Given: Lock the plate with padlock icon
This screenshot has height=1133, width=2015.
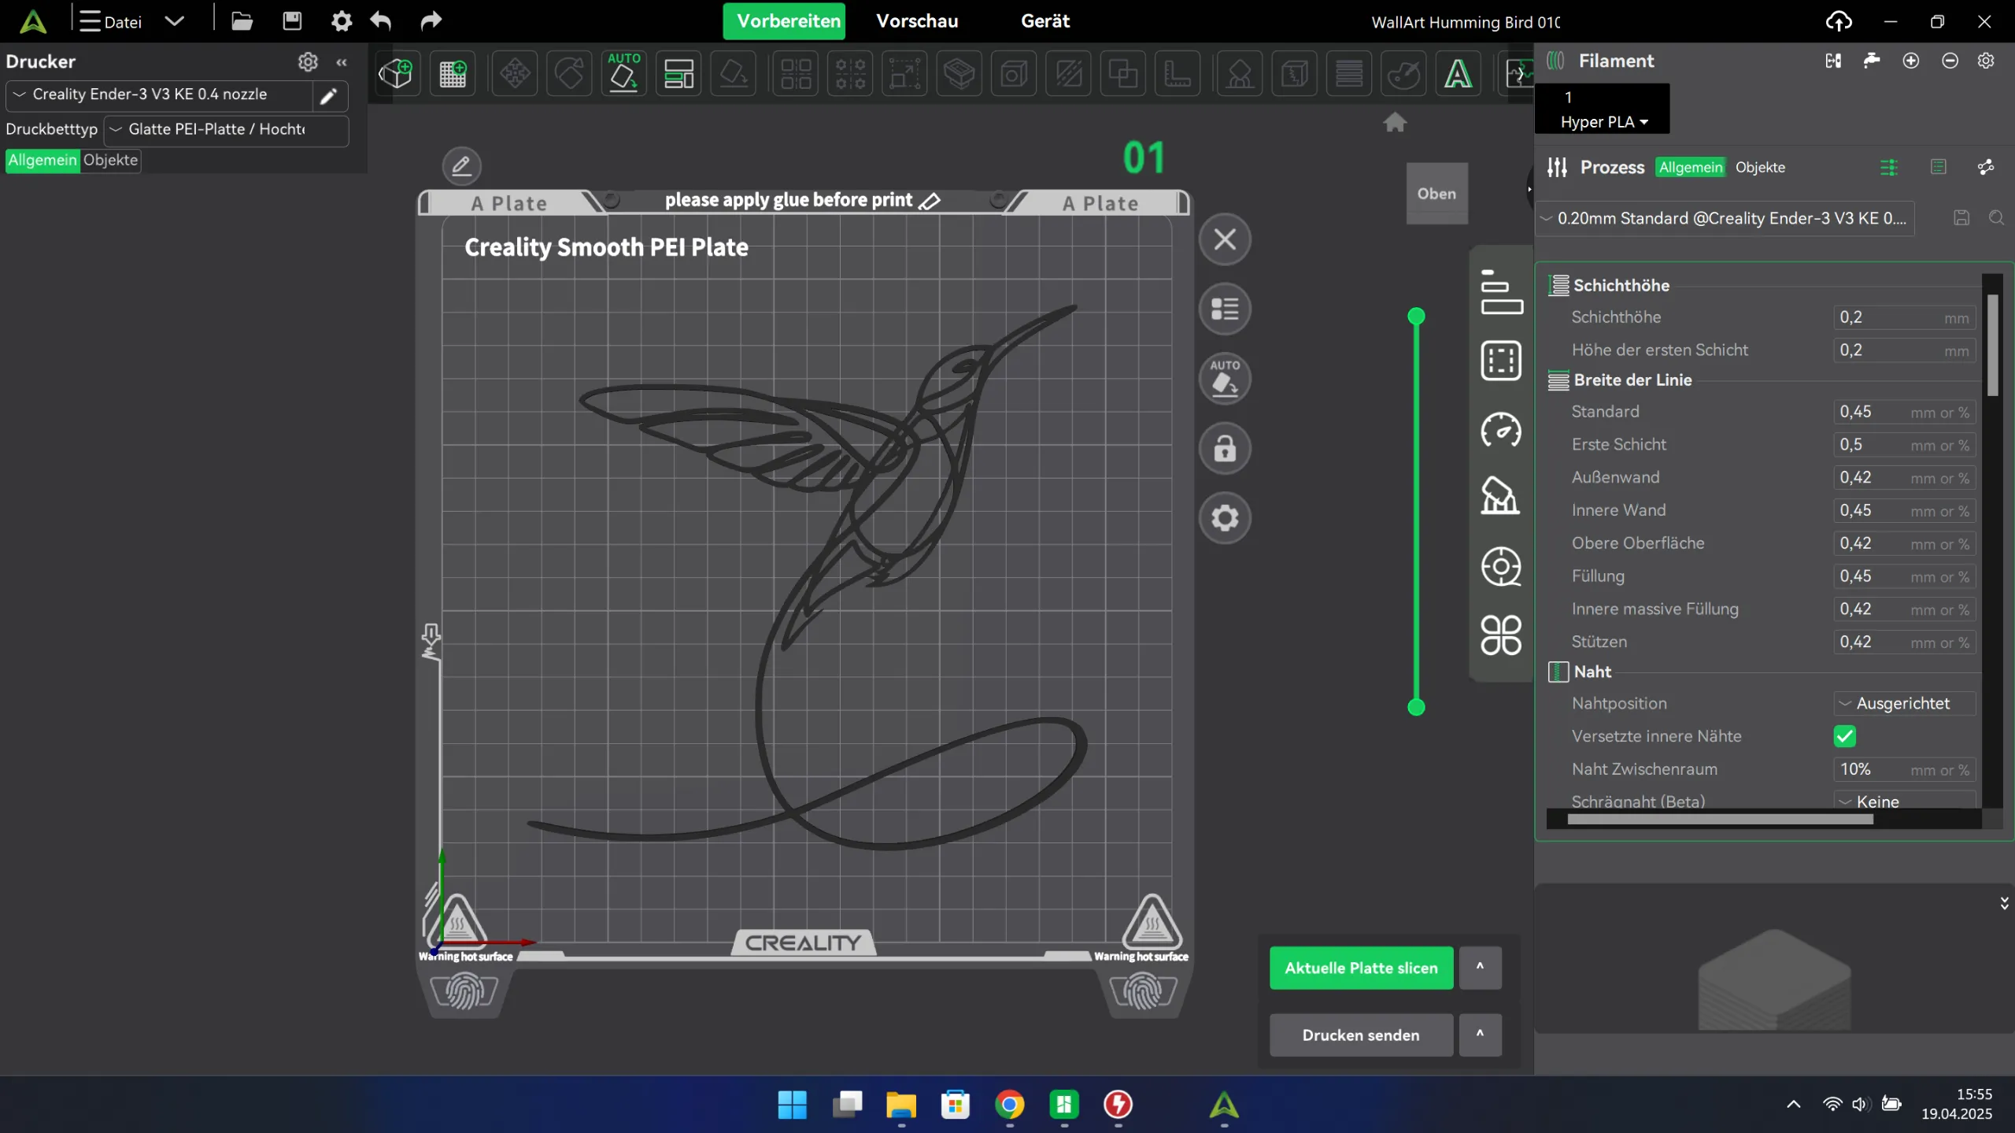Looking at the screenshot, I should pyautogui.click(x=1225, y=449).
